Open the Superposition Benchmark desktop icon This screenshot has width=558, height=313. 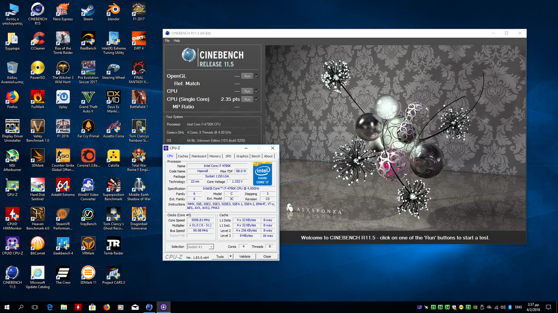(113, 189)
